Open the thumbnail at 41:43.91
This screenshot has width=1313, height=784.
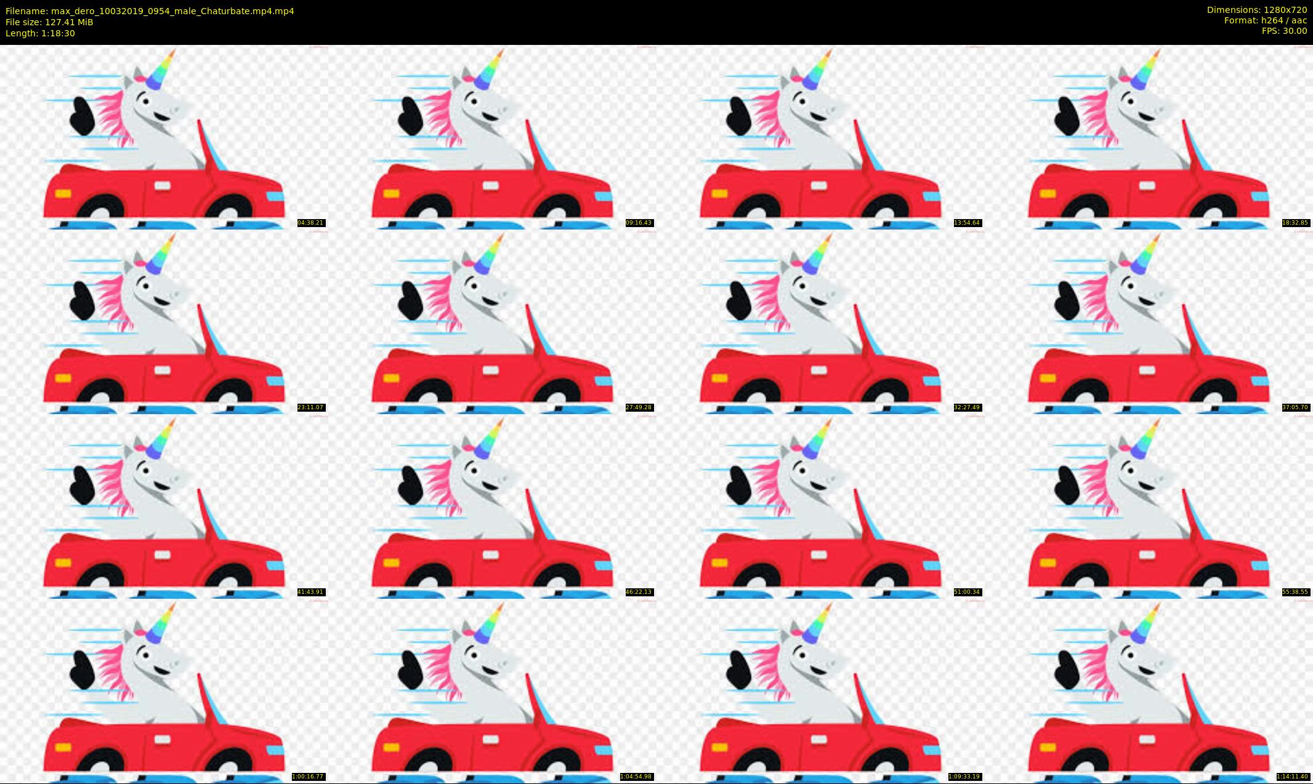[164, 506]
